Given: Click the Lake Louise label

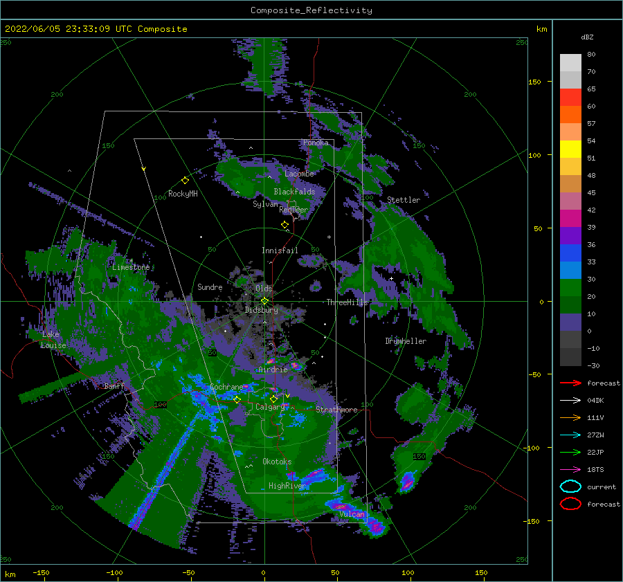Looking at the screenshot, I should pyautogui.click(x=53, y=340).
